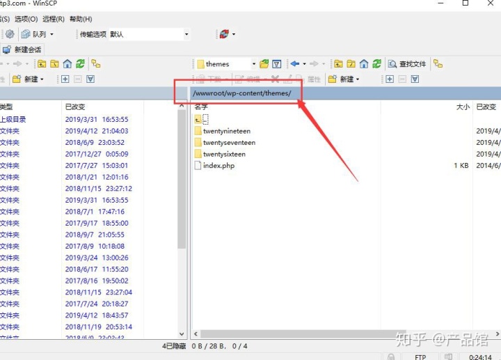This screenshot has width=501, height=360.
Task: Open the transfer settings (默认) combo box
Action: pyautogui.click(x=149, y=34)
